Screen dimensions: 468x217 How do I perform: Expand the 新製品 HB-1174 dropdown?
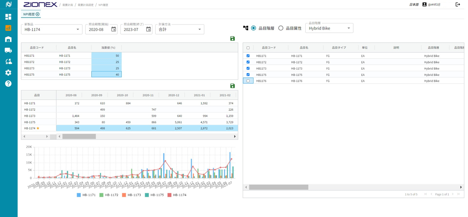(78, 29)
